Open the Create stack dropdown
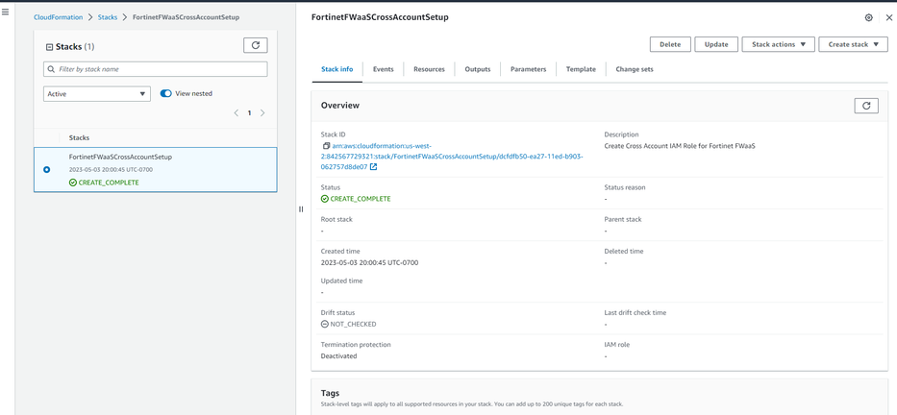The width and height of the screenshot is (897, 415). pyautogui.click(x=853, y=44)
